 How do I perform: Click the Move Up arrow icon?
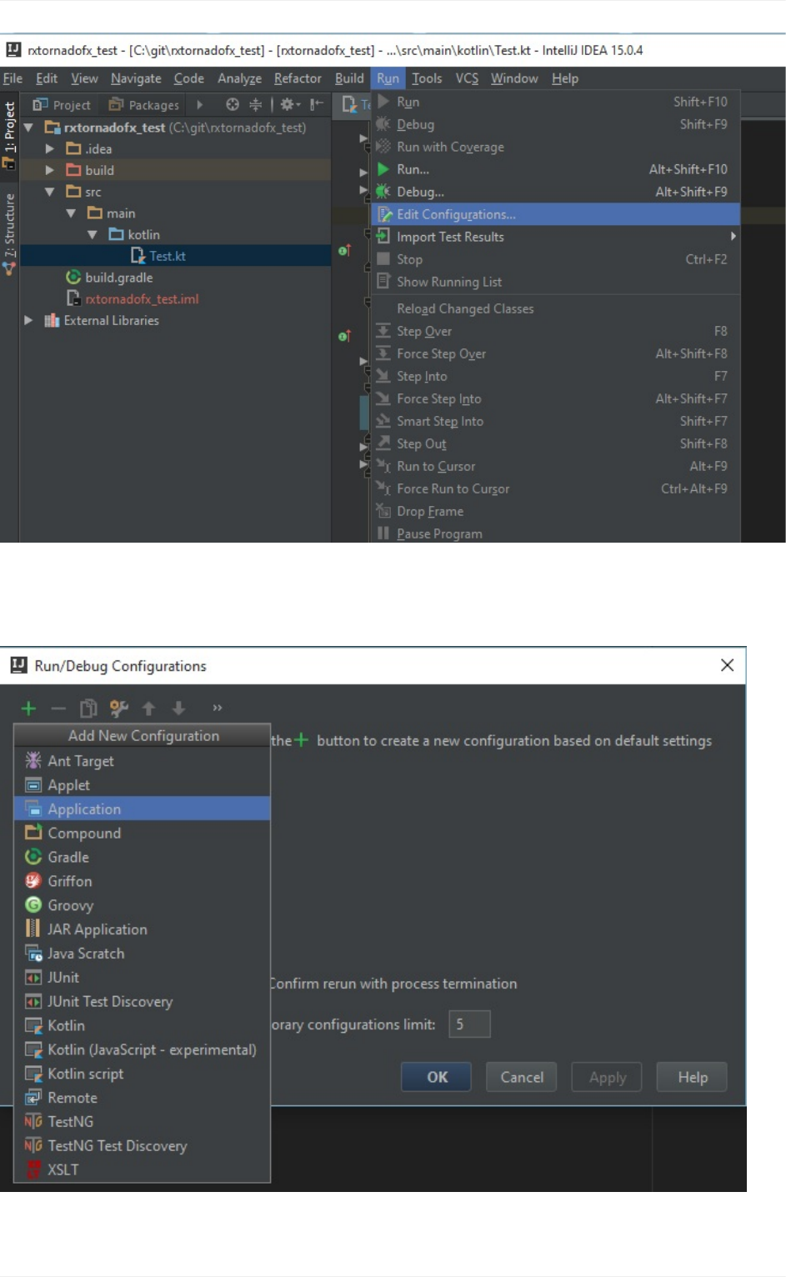pos(149,709)
